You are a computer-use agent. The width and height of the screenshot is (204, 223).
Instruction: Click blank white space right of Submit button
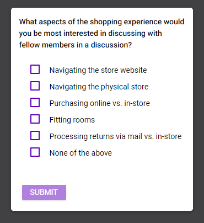[128, 192]
